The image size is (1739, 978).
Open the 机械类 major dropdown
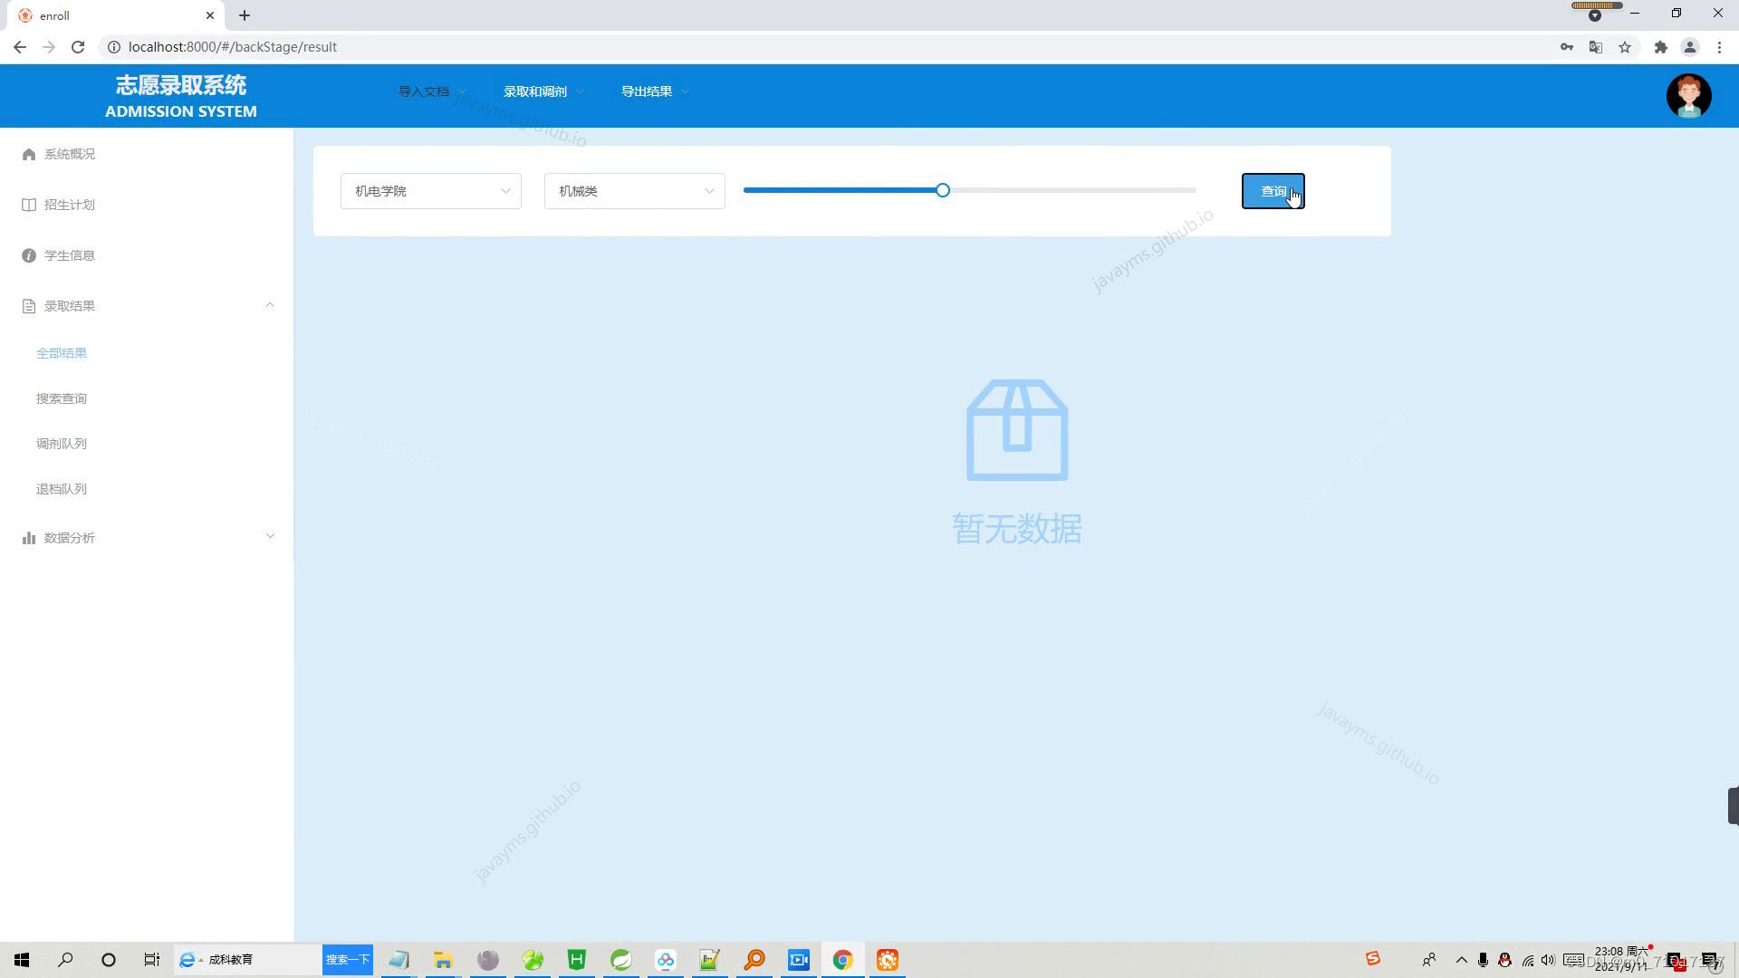pos(634,191)
